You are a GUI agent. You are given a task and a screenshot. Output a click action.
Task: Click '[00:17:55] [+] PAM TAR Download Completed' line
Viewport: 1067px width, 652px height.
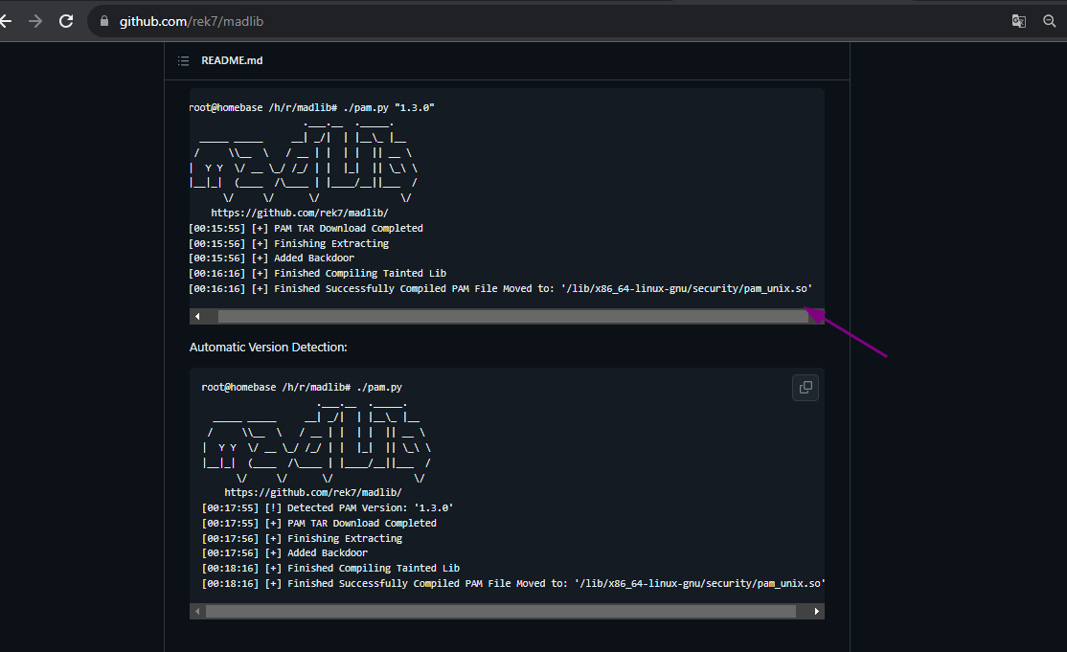click(319, 523)
